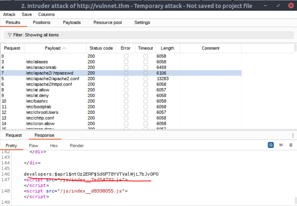Open the 'Filter: Showing all items' bar
The height and width of the screenshot is (206, 297).
click(x=149, y=35)
